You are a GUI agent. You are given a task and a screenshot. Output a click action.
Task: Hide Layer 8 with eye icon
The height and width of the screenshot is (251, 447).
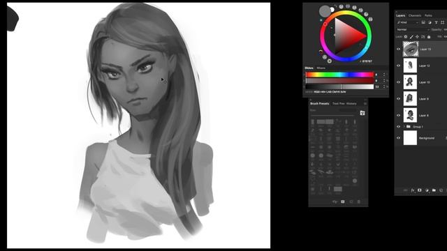(399, 115)
